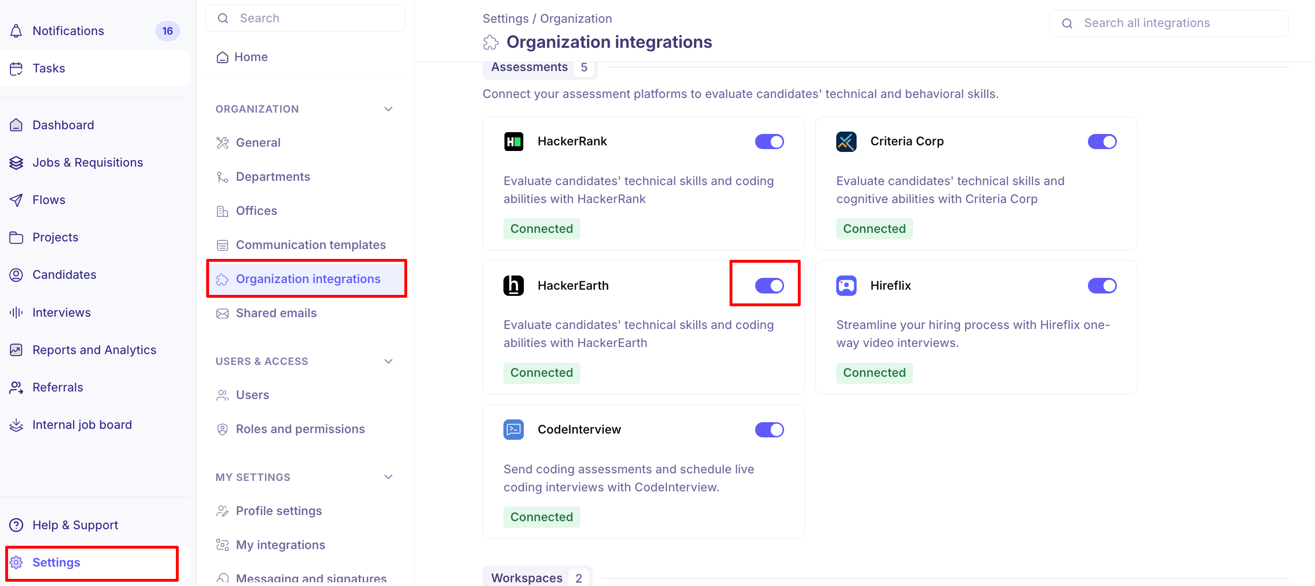Click the Reports and Analytics chart icon
The image size is (1315, 586).
tap(16, 350)
